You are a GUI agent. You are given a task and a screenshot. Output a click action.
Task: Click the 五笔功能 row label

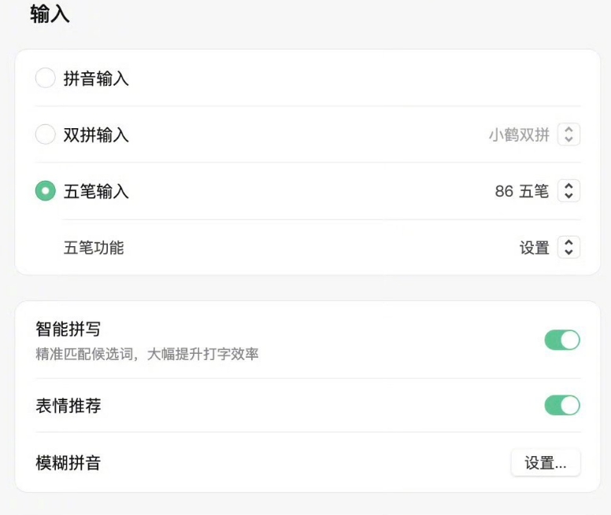[94, 248]
